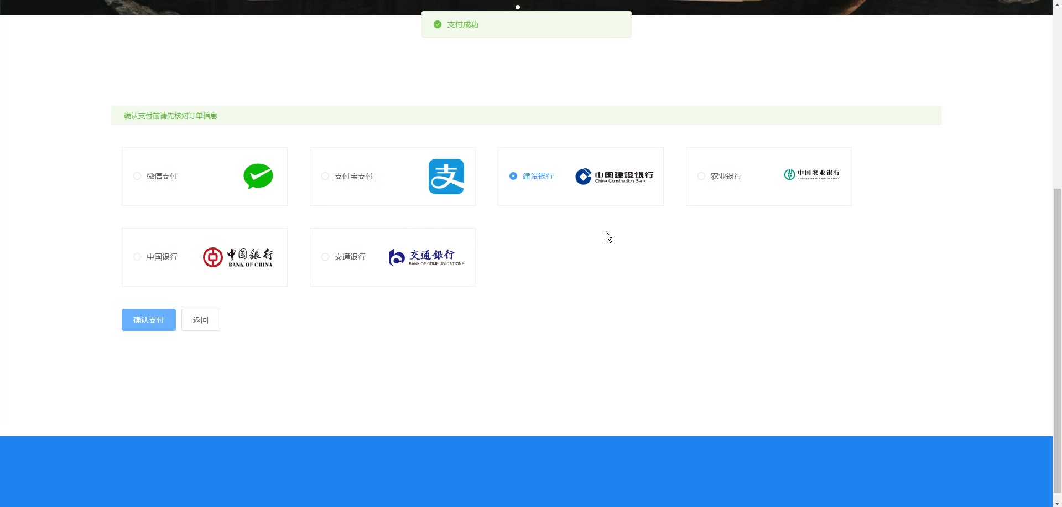Click the green success check icon
The image size is (1062, 507).
point(438,24)
